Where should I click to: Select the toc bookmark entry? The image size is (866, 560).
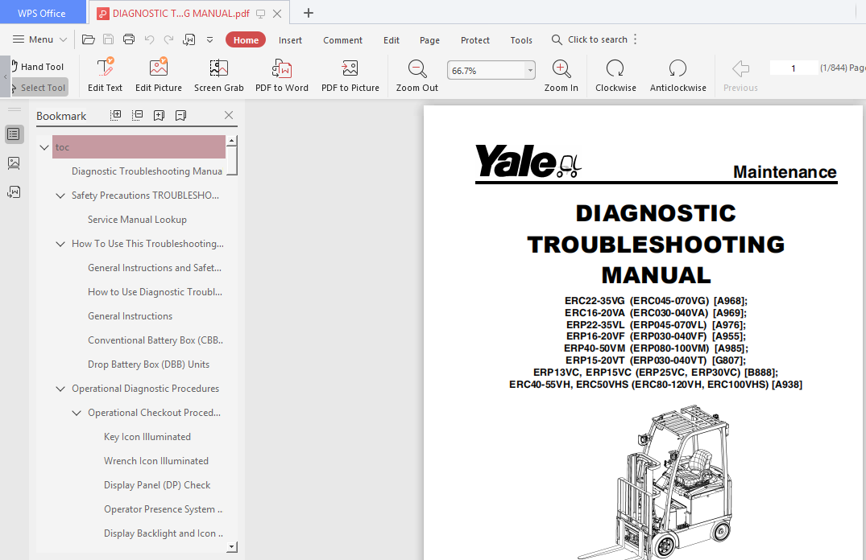click(139, 146)
